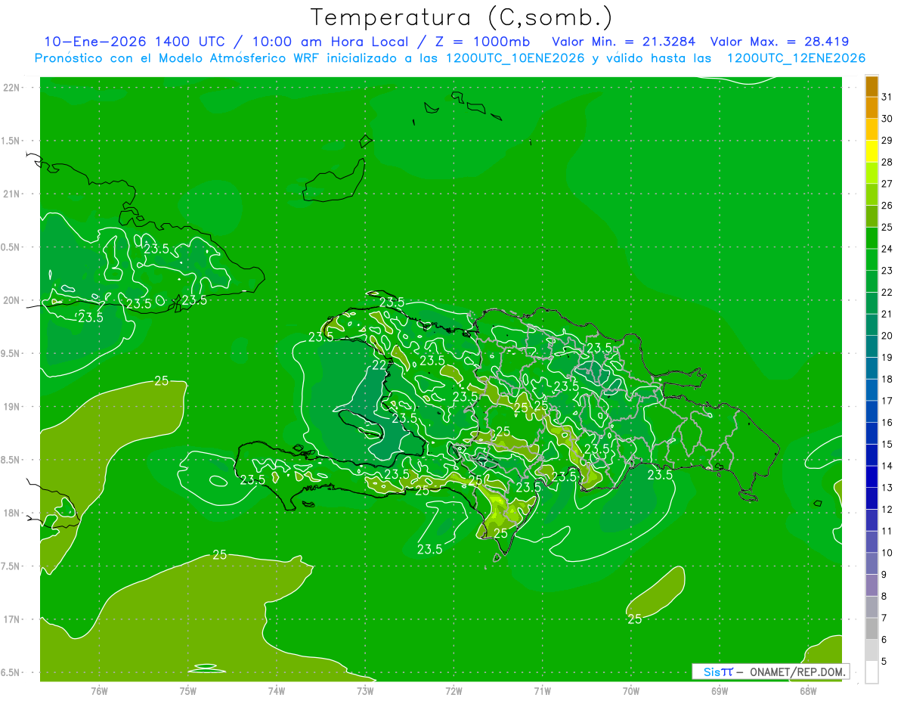Click the 18N latitude axis label

(x=11, y=513)
